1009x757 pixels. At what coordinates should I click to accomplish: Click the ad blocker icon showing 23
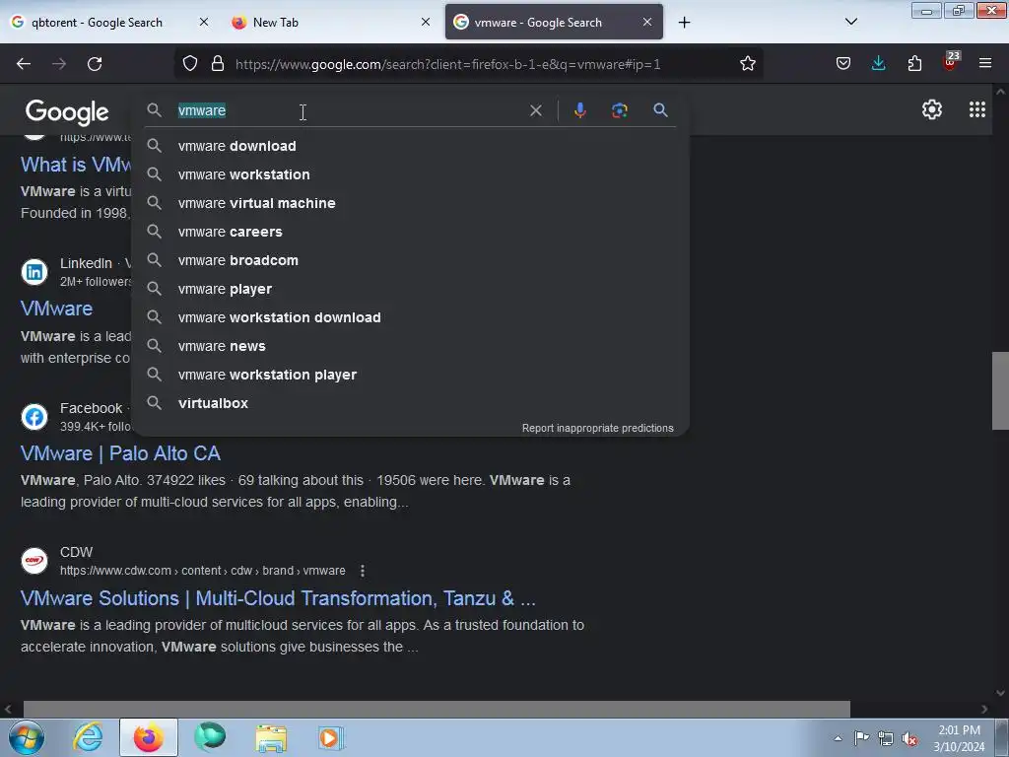click(x=951, y=62)
